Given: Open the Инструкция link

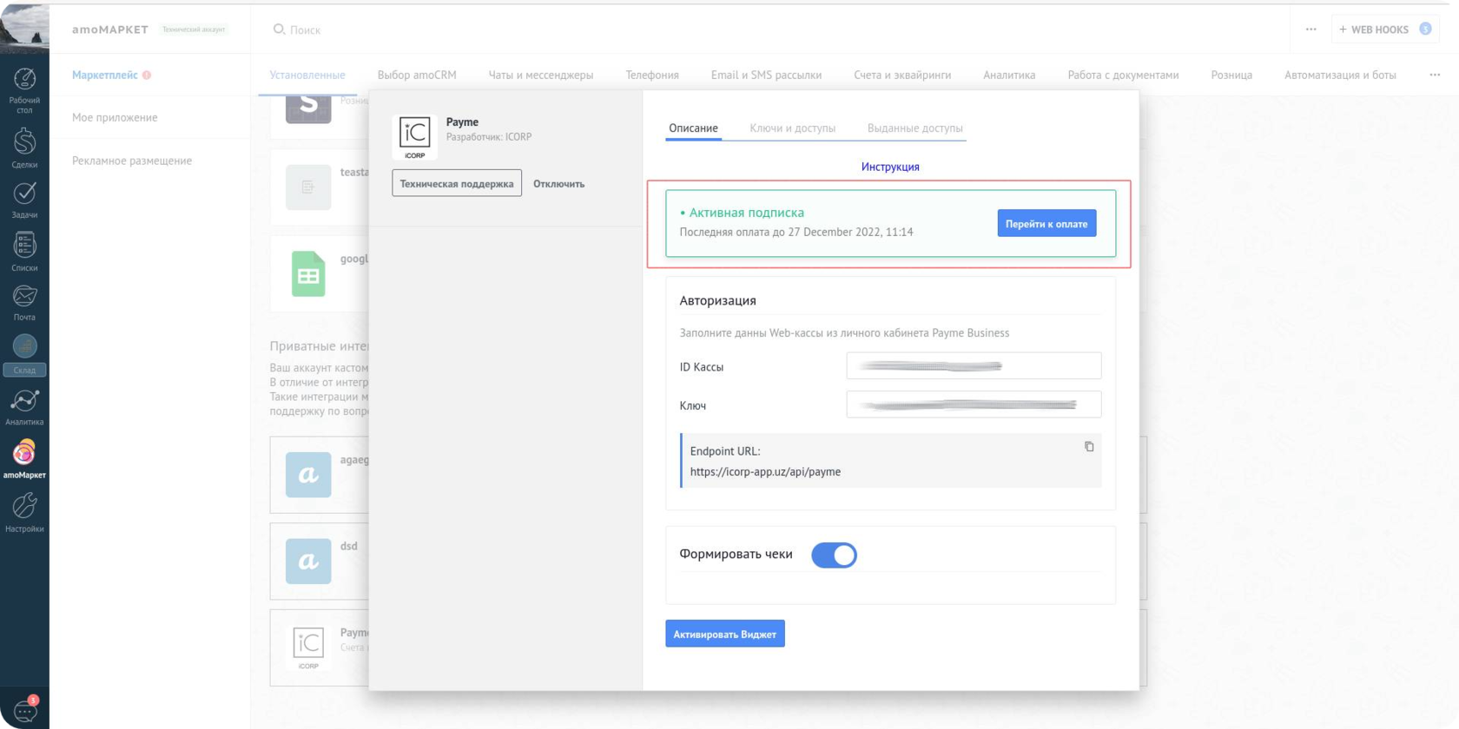Looking at the screenshot, I should coord(890,167).
